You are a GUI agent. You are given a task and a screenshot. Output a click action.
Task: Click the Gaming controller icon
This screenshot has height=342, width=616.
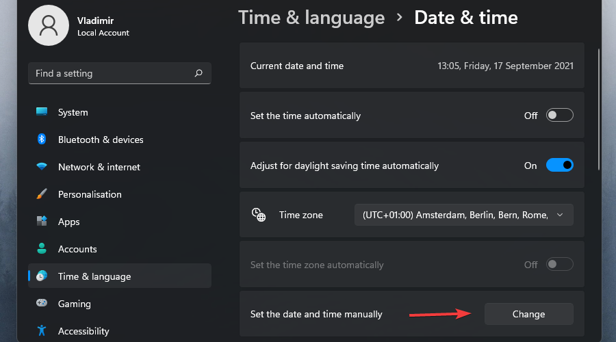pos(42,304)
